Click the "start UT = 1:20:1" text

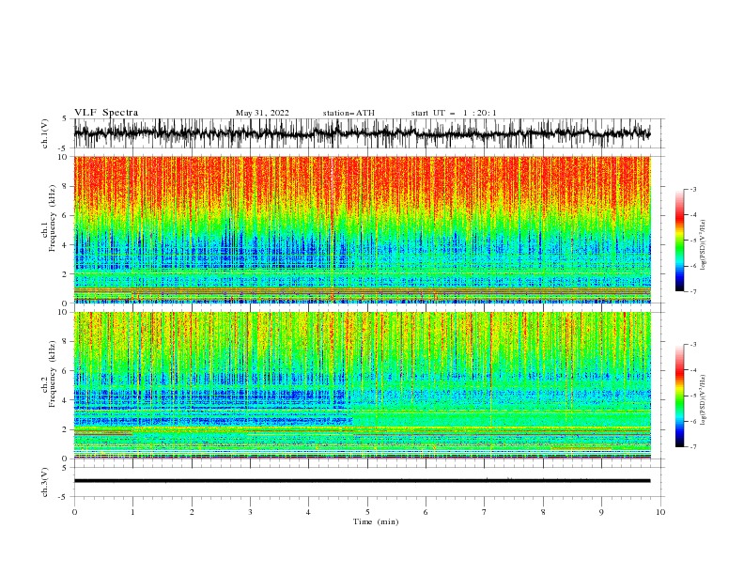click(454, 113)
